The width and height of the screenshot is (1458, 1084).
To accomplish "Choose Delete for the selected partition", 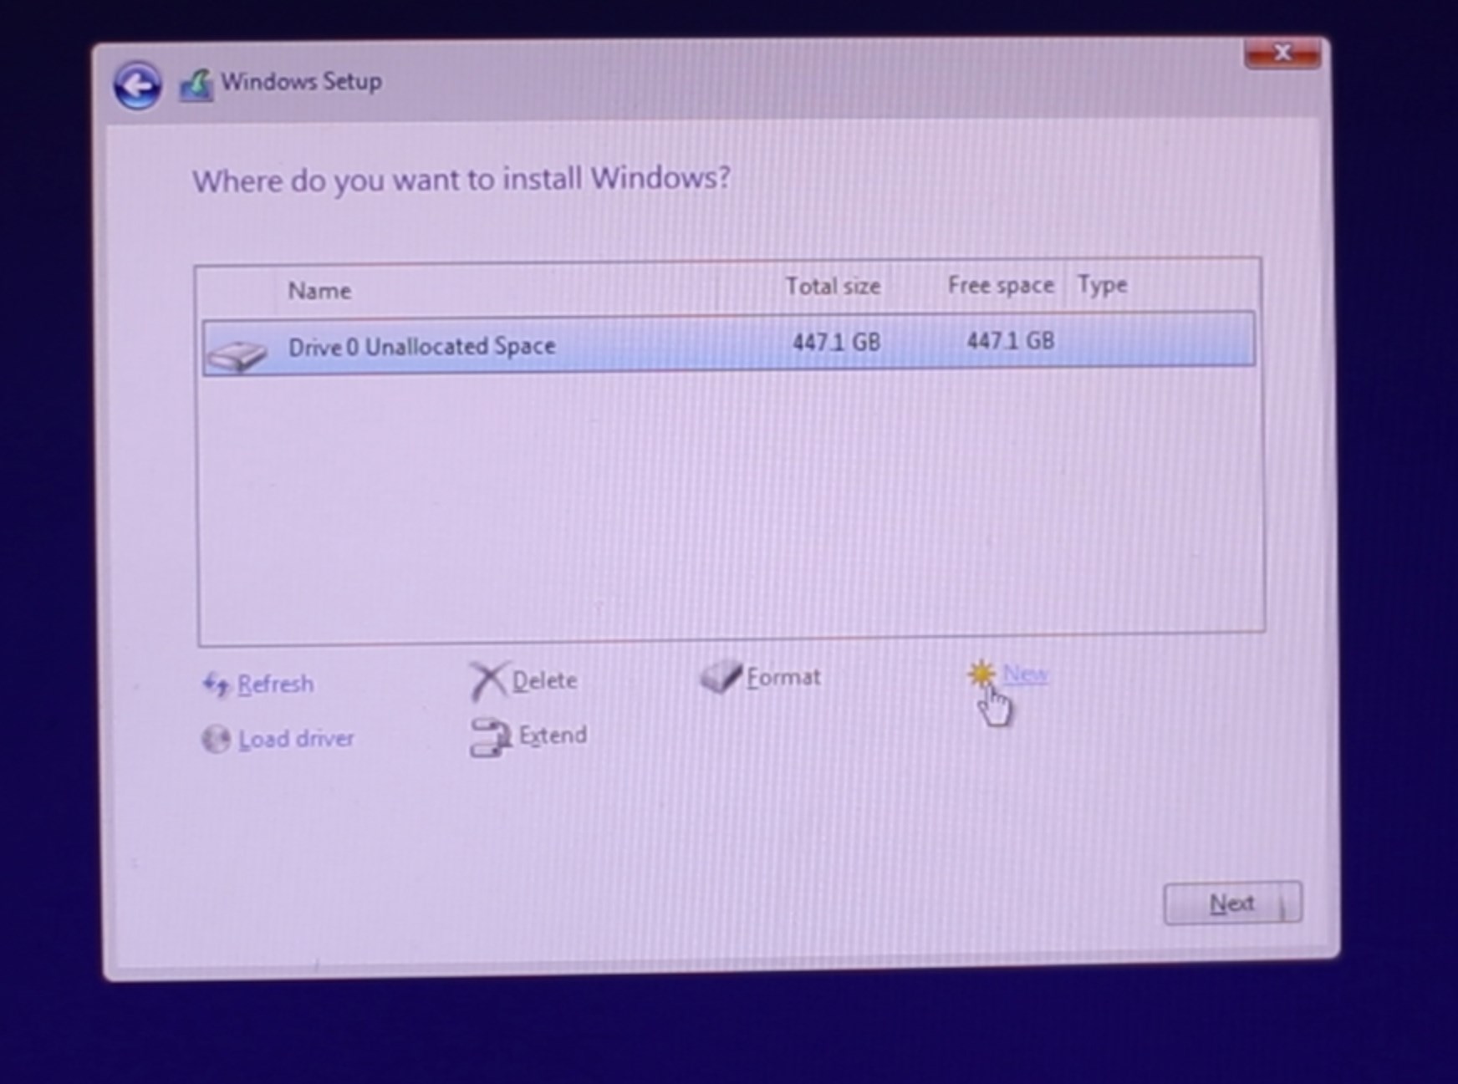I will click(544, 680).
